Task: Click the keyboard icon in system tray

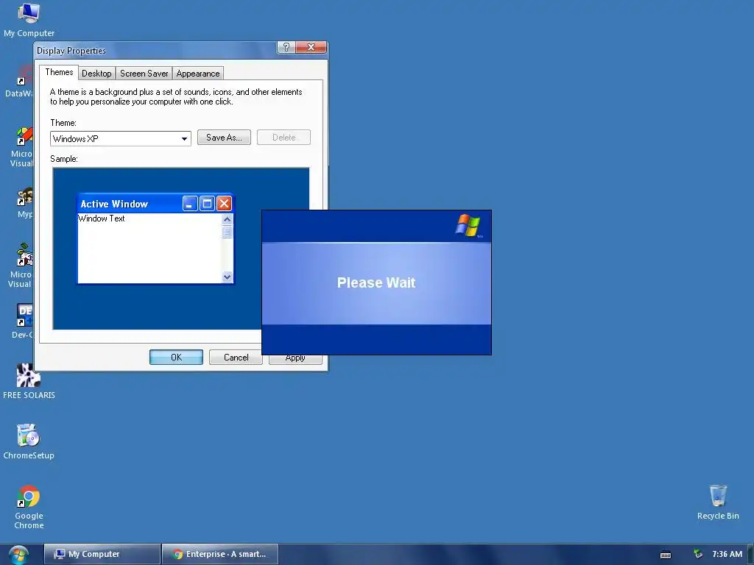Action: [x=666, y=555]
